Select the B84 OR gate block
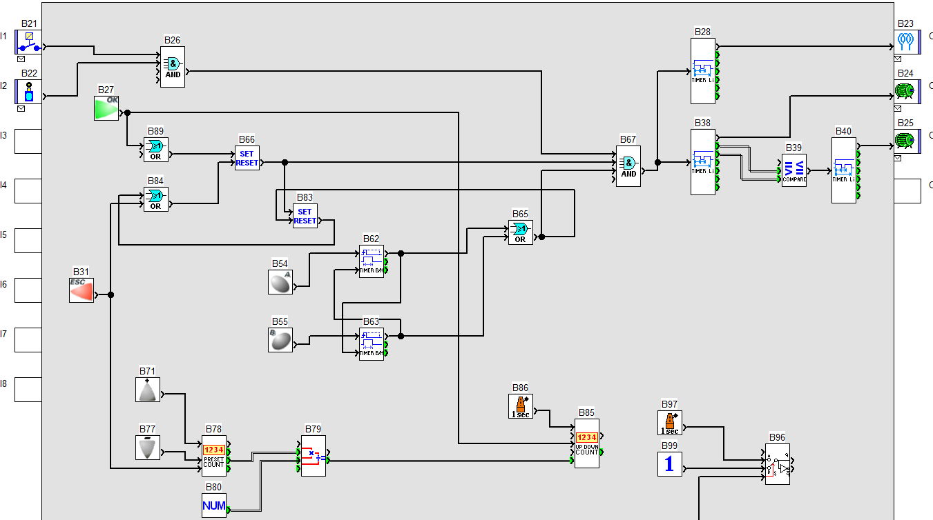The height and width of the screenshot is (520, 933). pos(155,199)
